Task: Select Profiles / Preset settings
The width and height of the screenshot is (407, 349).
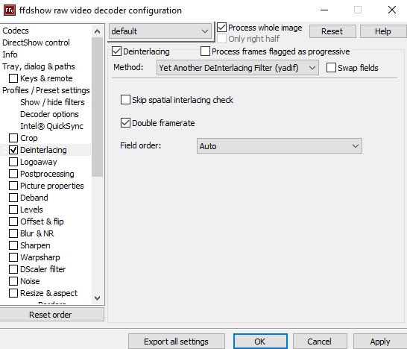Action: click(x=46, y=90)
